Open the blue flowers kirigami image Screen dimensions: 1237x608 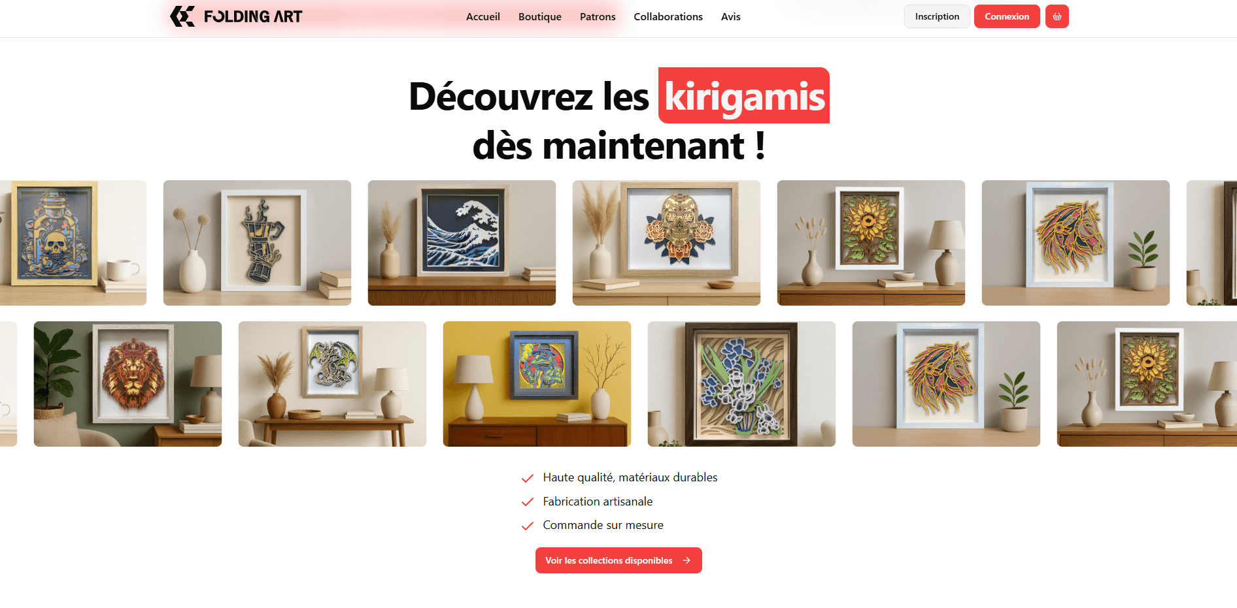point(741,384)
